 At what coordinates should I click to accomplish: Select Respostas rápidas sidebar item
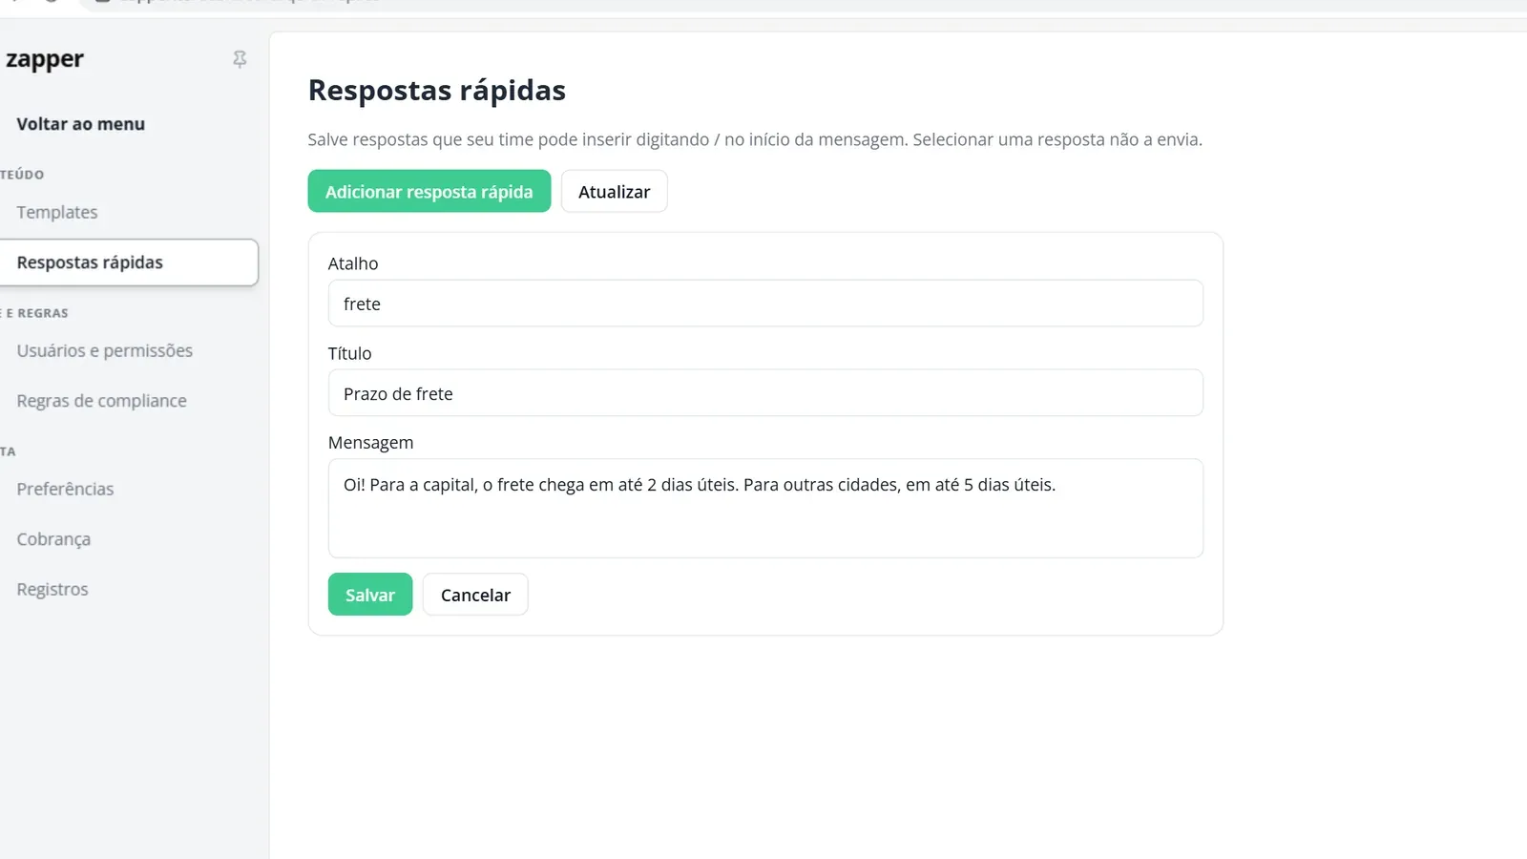point(129,262)
